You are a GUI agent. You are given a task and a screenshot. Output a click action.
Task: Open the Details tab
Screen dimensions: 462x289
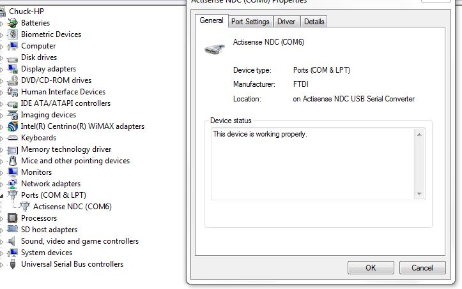pos(314,22)
